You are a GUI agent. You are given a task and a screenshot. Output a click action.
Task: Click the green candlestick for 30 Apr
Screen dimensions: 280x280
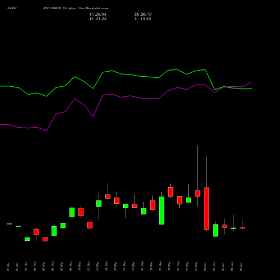point(27,239)
